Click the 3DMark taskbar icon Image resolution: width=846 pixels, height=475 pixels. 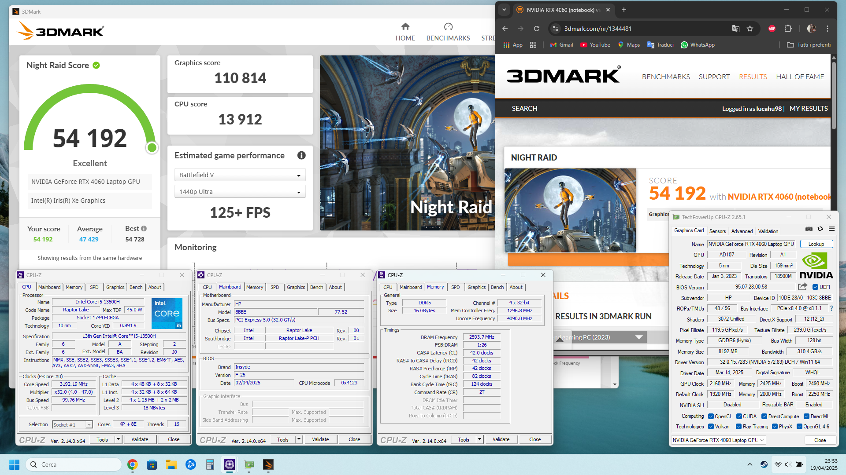pos(268,464)
